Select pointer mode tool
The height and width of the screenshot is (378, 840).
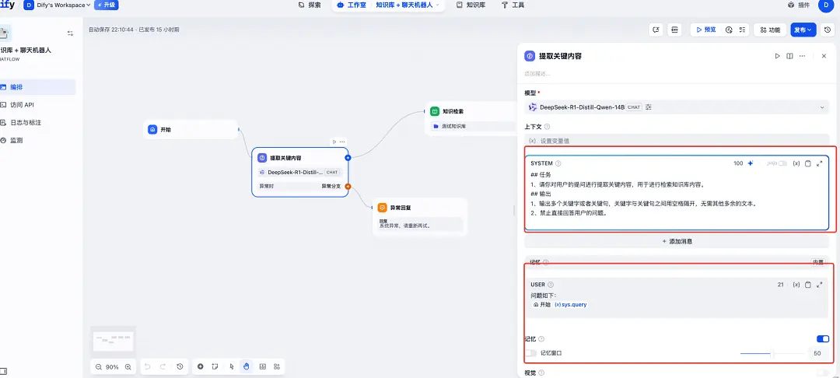tap(232, 367)
